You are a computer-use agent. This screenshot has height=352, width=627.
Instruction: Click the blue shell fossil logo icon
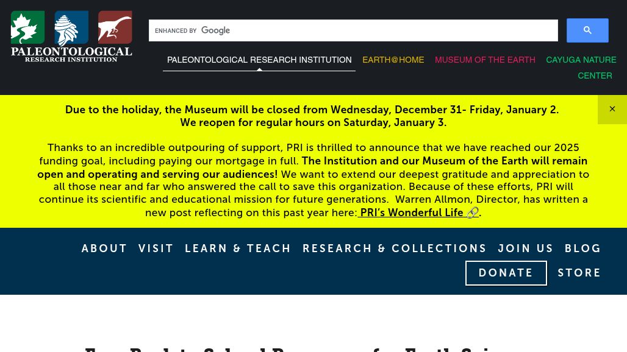[x=71, y=28]
